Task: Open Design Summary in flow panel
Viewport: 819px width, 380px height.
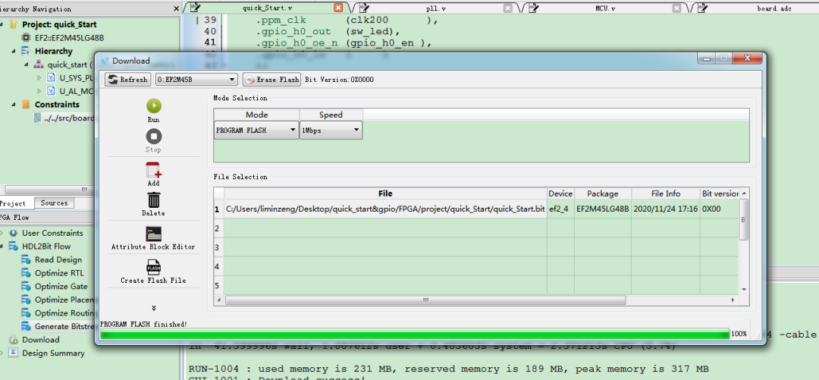Action: (53, 353)
